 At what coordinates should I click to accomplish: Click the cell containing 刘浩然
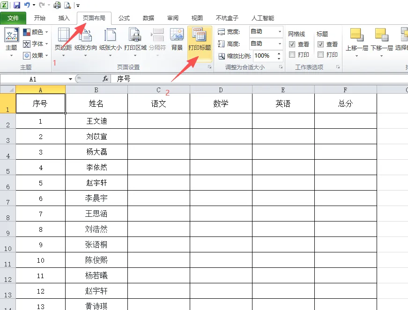point(96,229)
